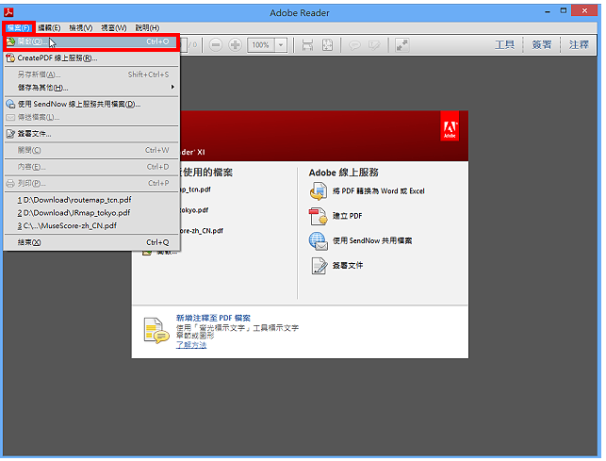The width and height of the screenshot is (606, 461).
Task: Open the 編輯(E) menu
Action: [49, 28]
